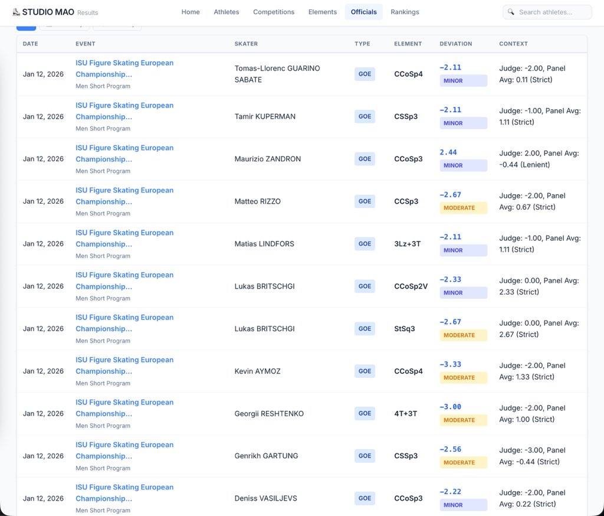Image resolution: width=604 pixels, height=516 pixels.
Task: Click MINOR badge in Deniss Vasiljevs row
Action: coord(464,505)
